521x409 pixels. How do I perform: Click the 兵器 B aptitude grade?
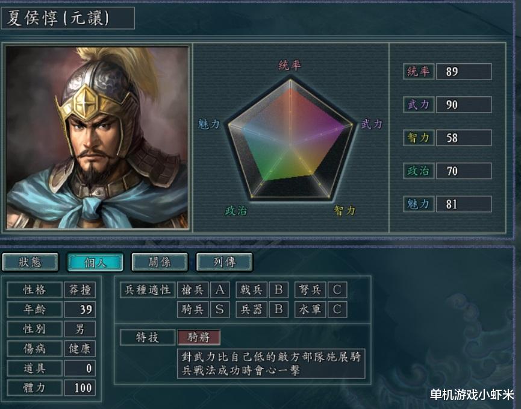pos(278,310)
